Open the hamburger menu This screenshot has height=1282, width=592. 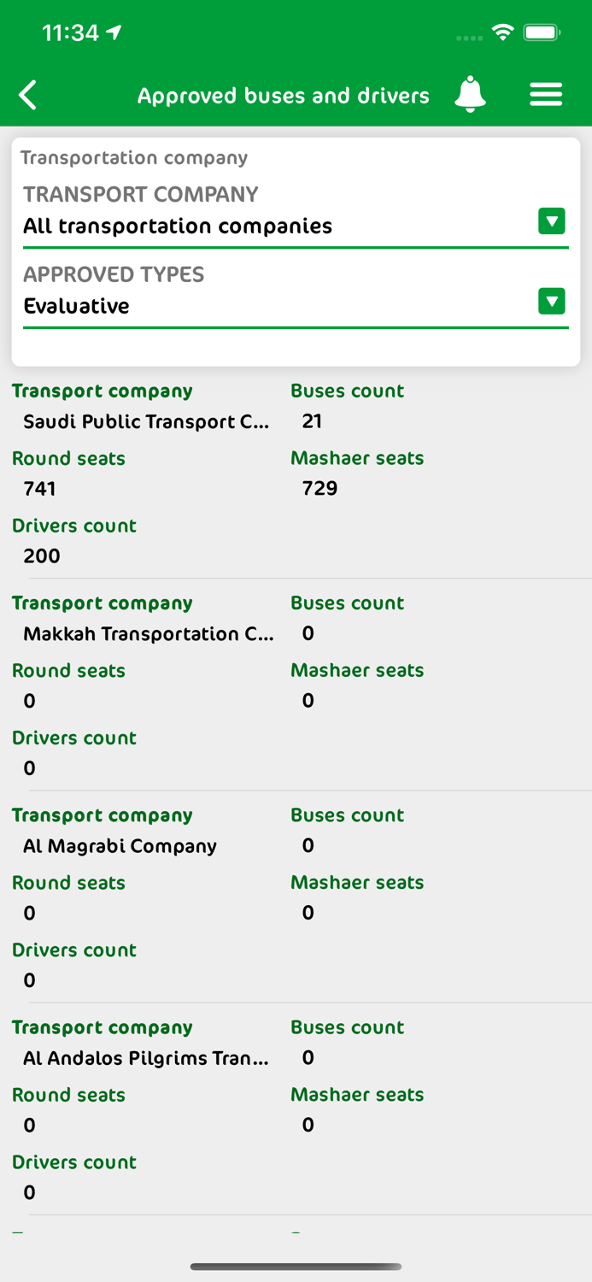(546, 95)
